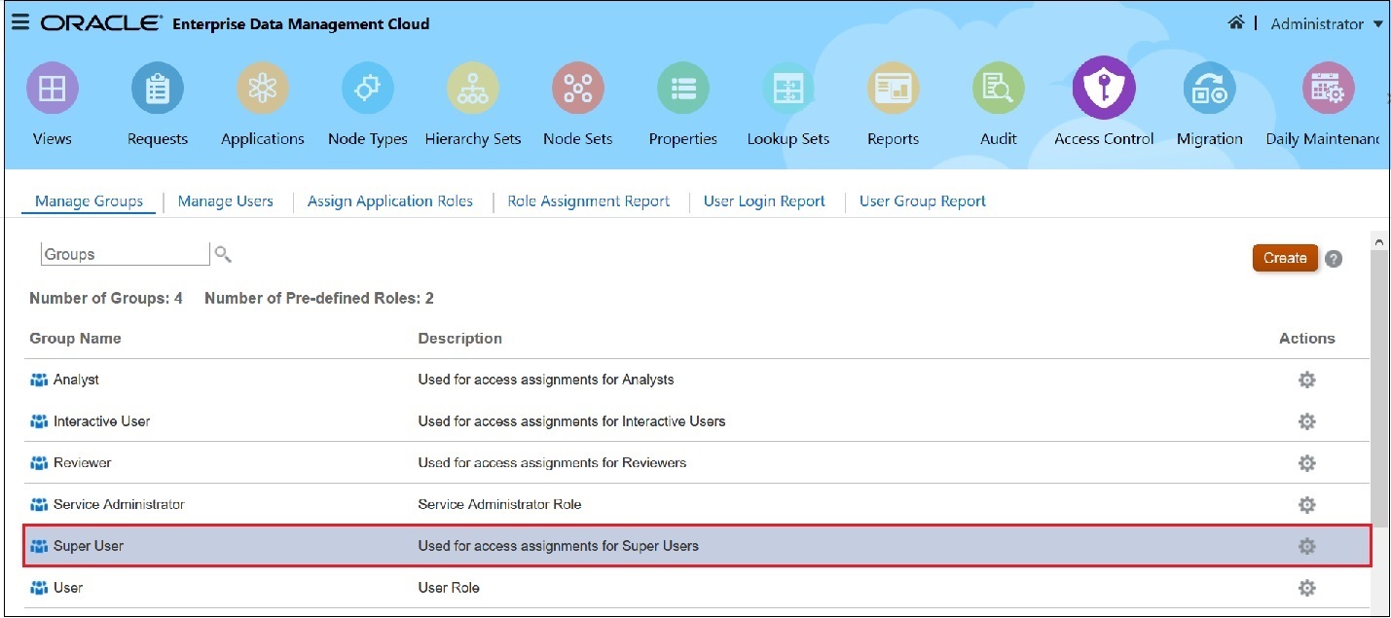This screenshot has width=1391, height=618.
Task: Open the Access Control shield icon
Action: (1104, 88)
